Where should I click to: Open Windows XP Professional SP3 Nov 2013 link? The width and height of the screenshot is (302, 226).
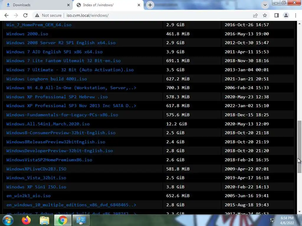pos(71,106)
